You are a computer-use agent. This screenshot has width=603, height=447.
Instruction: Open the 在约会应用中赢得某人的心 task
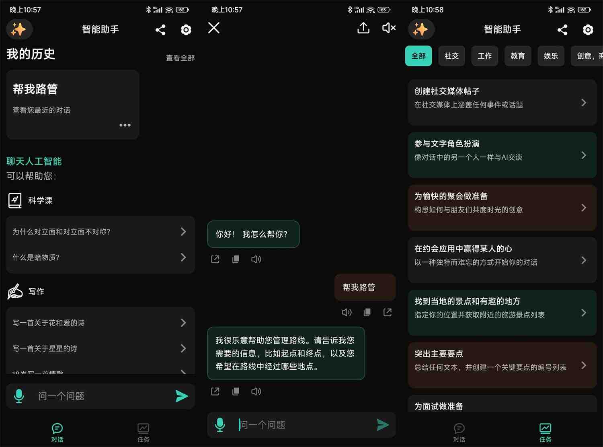coord(503,260)
